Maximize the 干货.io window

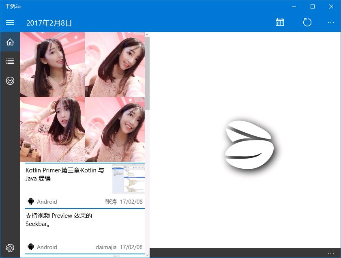point(313,6)
